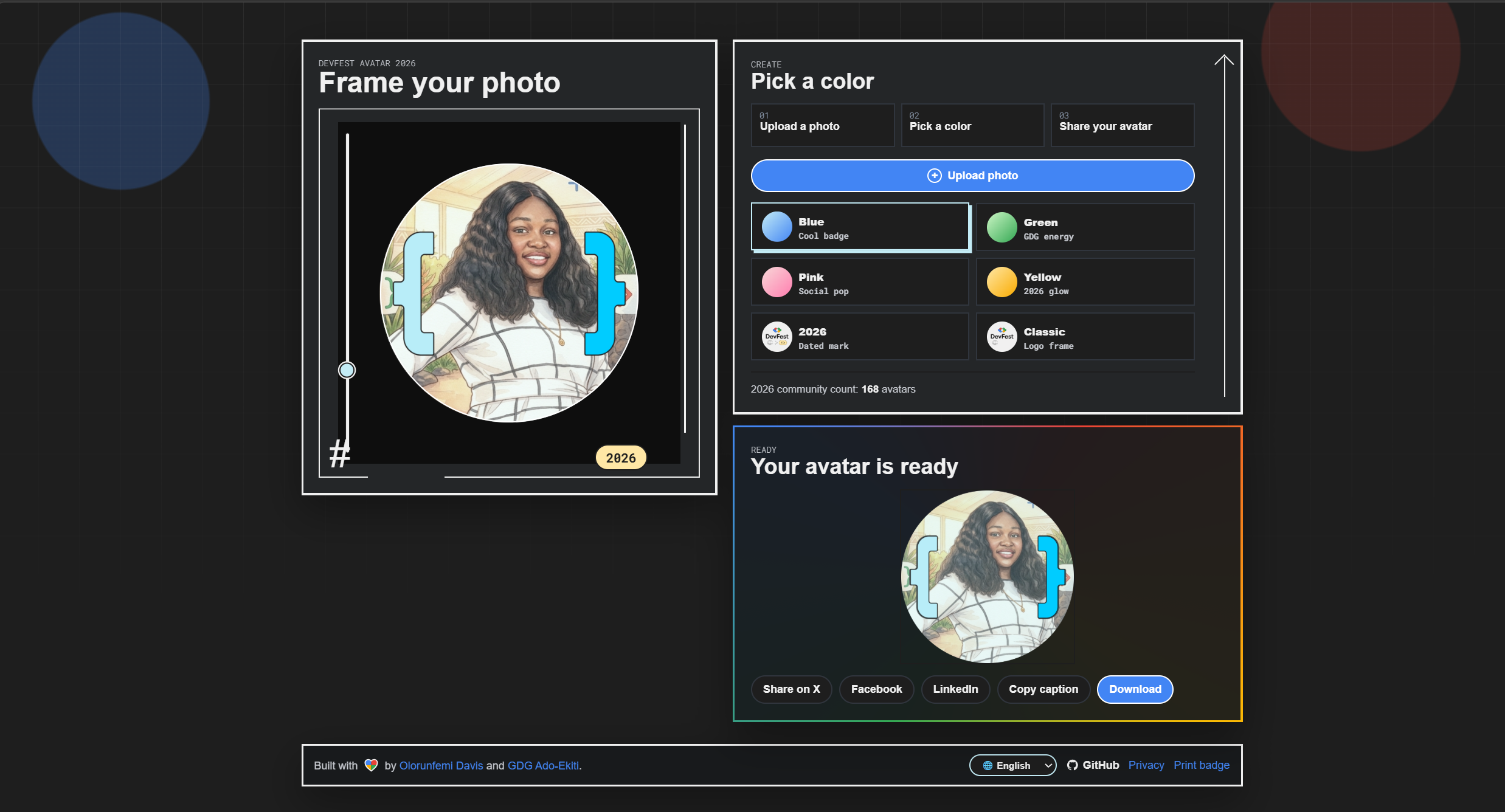This screenshot has height=812, width=1505.
Task: Click the globe icon in language selector
Action: pos(988,766)
